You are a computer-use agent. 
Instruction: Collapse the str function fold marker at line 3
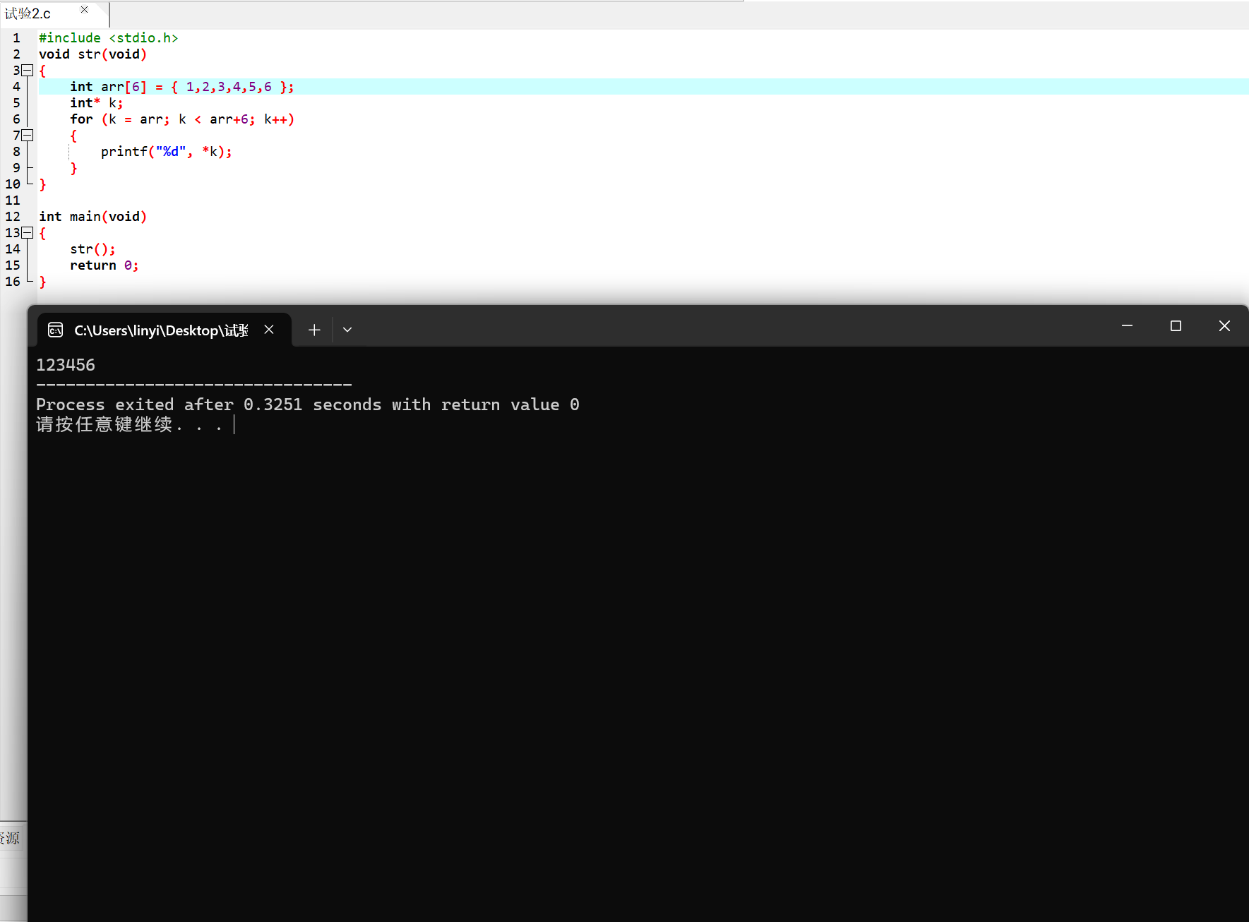[x=28, y=71]
